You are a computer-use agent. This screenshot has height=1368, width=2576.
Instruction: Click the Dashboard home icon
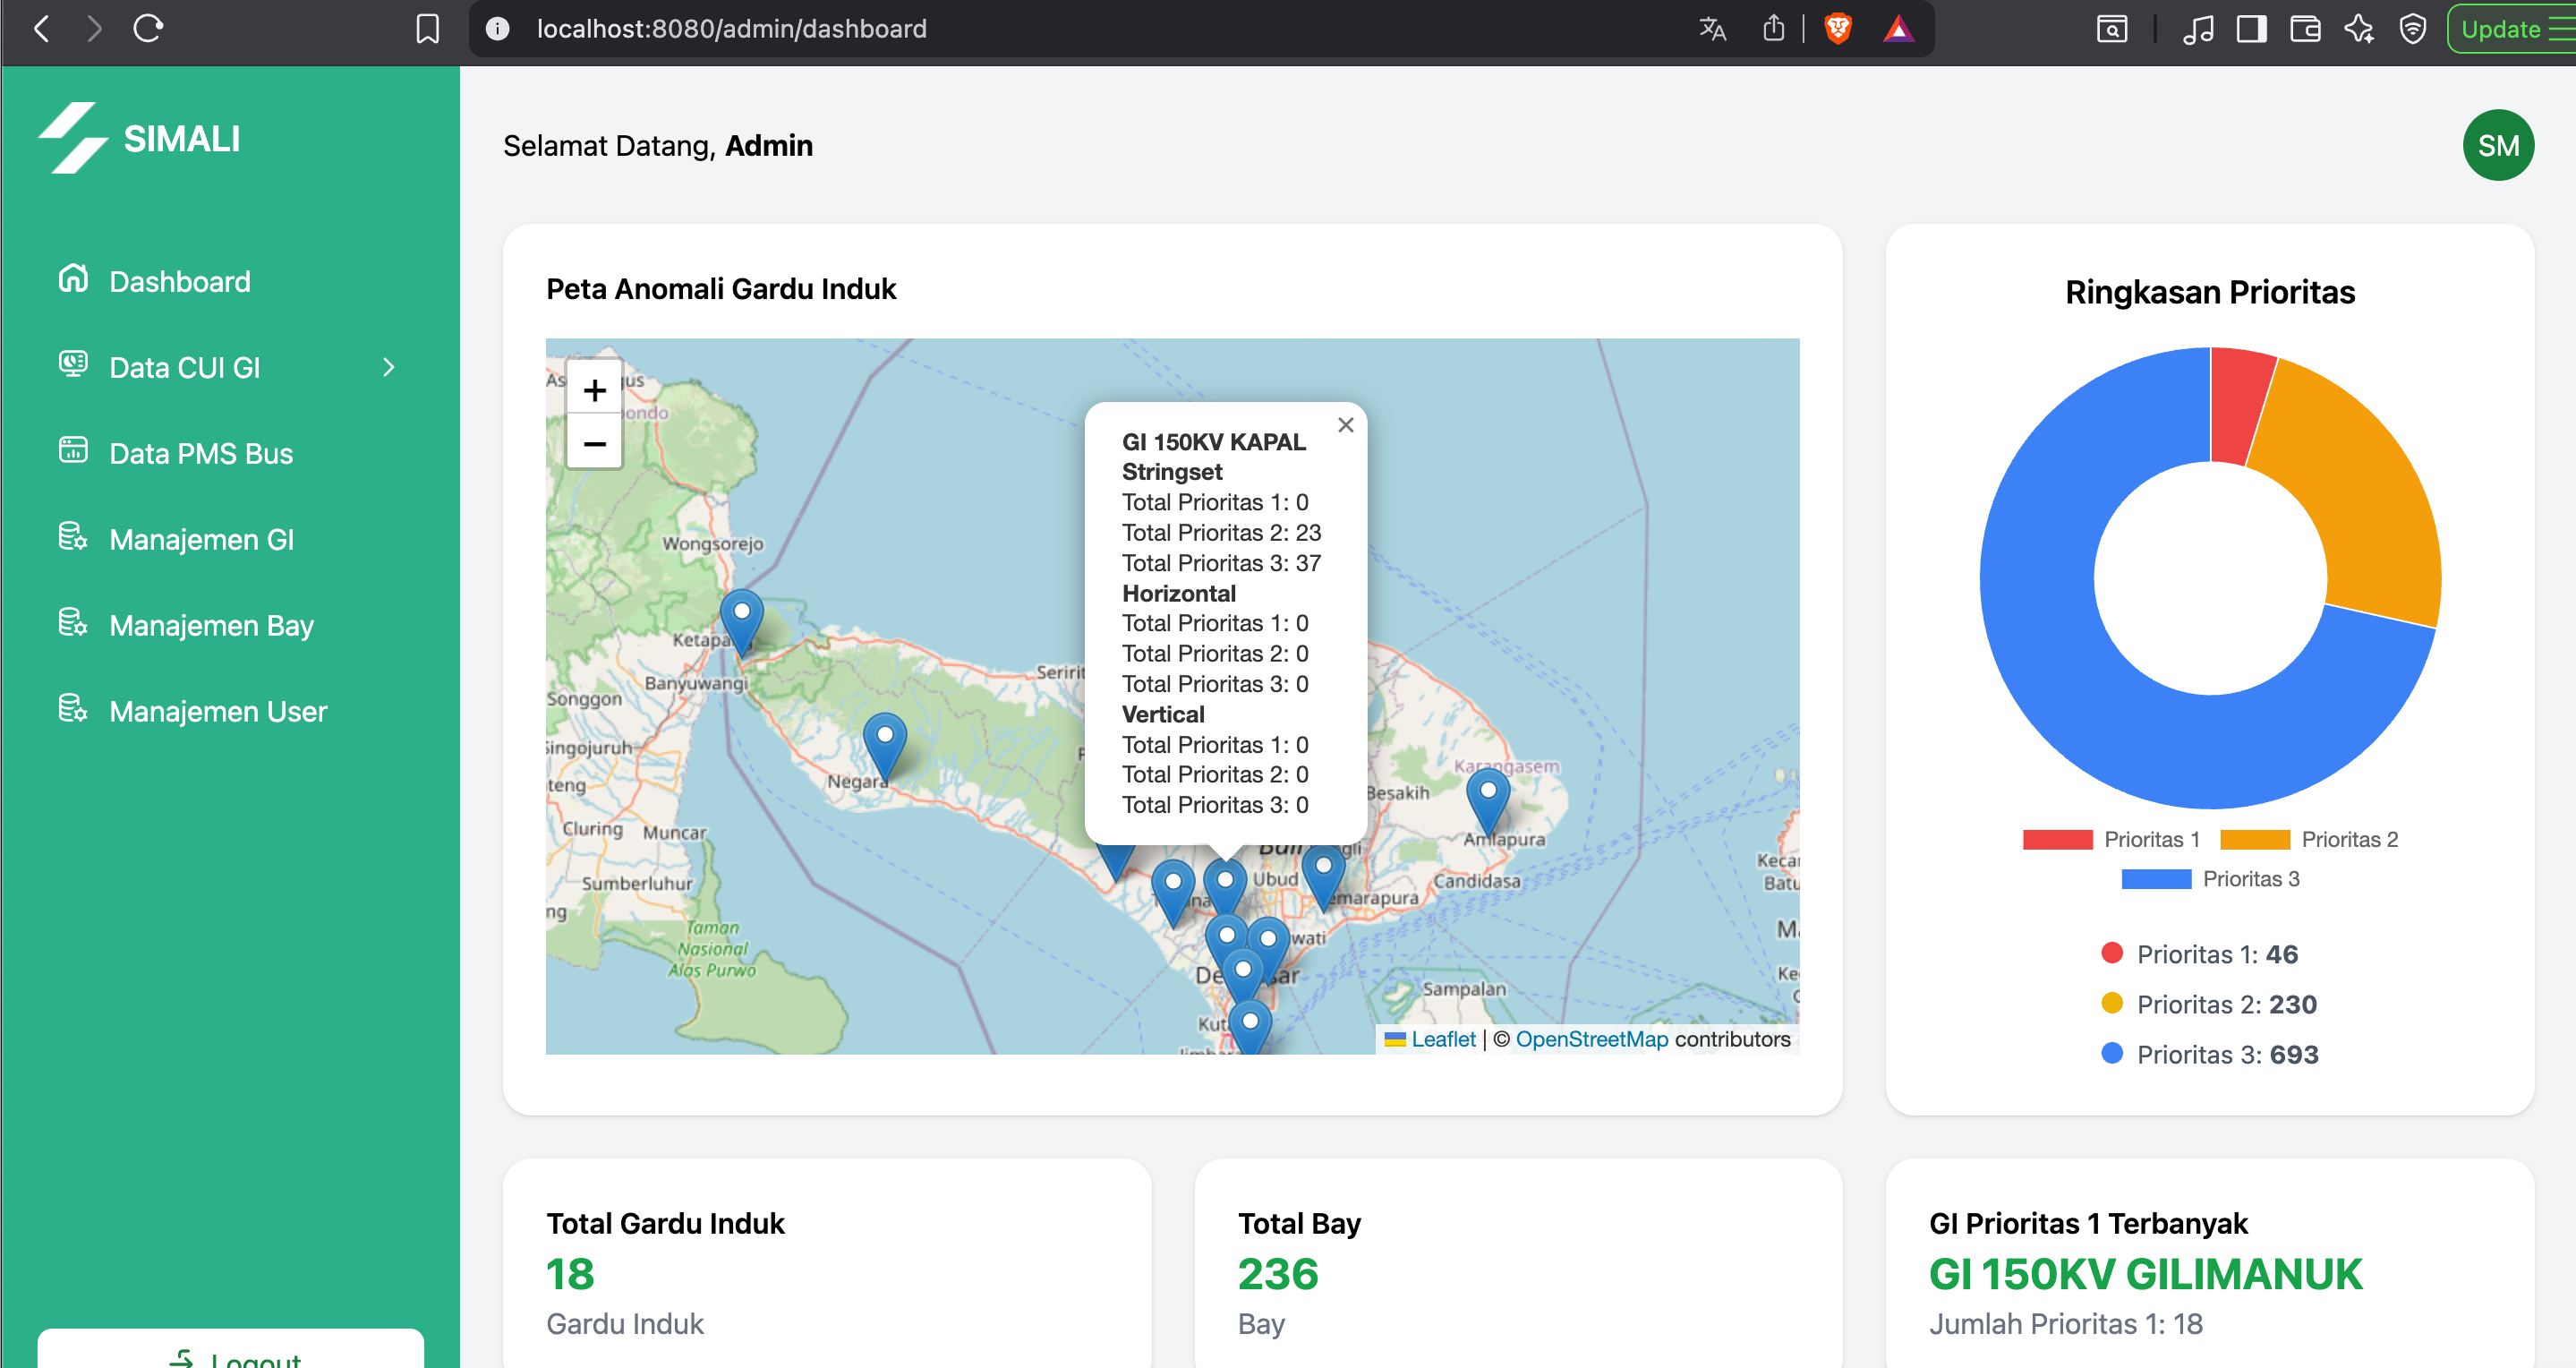pyautogui.click(x=71, y=280)
